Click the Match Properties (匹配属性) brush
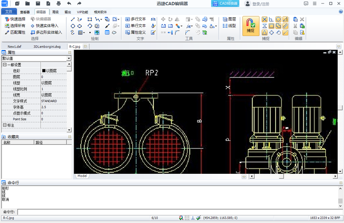Screen dimensions: 344x223 point(15,32)
